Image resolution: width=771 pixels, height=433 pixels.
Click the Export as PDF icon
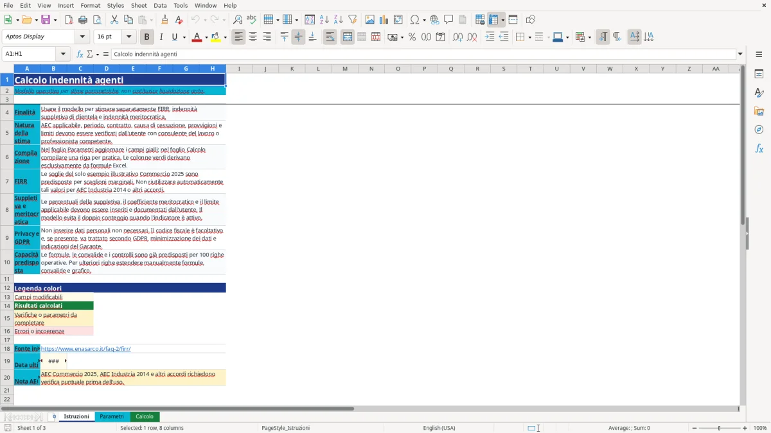click(68, 20)
